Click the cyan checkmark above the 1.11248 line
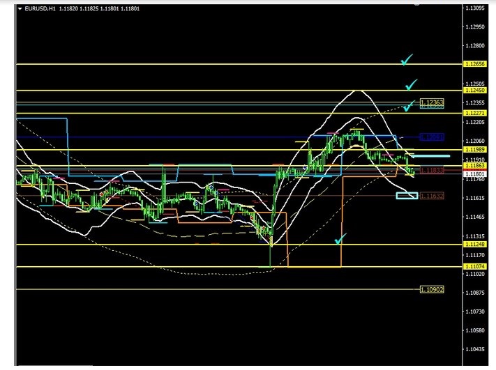 tap(340, 240)
